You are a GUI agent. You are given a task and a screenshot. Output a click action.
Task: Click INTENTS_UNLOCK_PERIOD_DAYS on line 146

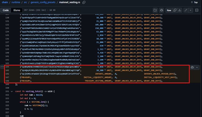click(x=159, y=74)
